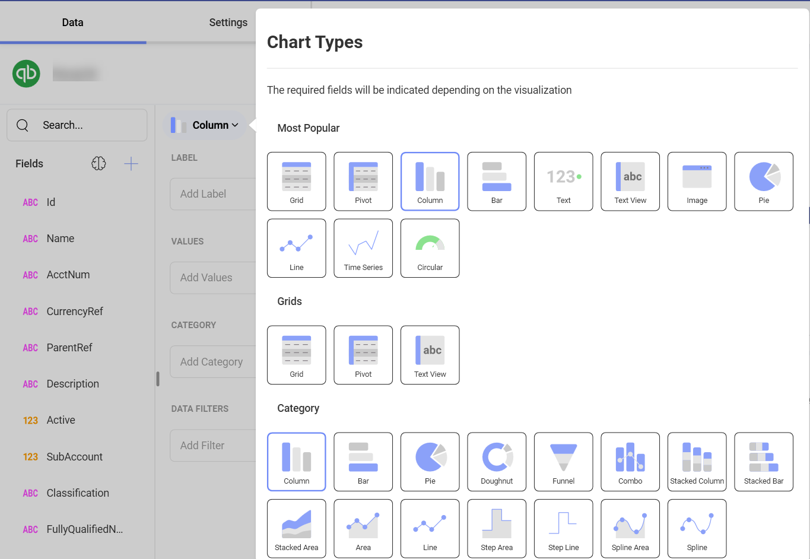This screenshot has width=810, height=559.
Task: Pick the Step Area chart type
Action: [x=497, y=528]
